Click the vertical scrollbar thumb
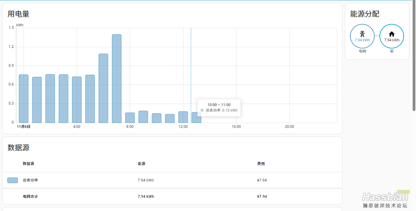Viewport: 416px width, 211px height. click(x=414, y=55)
